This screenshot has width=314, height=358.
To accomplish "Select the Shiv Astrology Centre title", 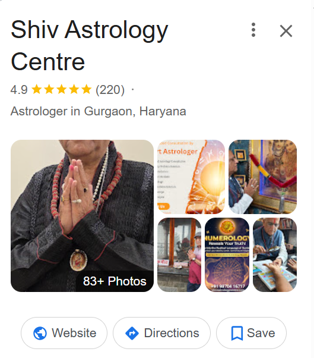I will [89, 45].
